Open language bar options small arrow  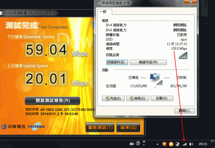(144, 145)
